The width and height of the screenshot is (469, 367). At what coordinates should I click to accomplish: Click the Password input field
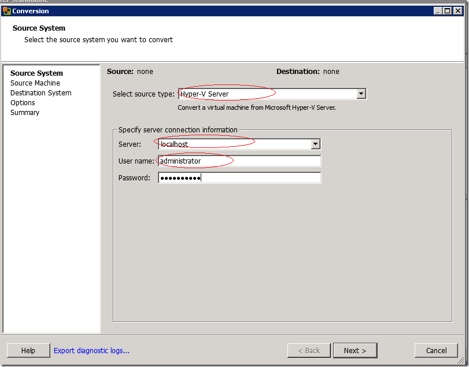click(x=239, y=177)
